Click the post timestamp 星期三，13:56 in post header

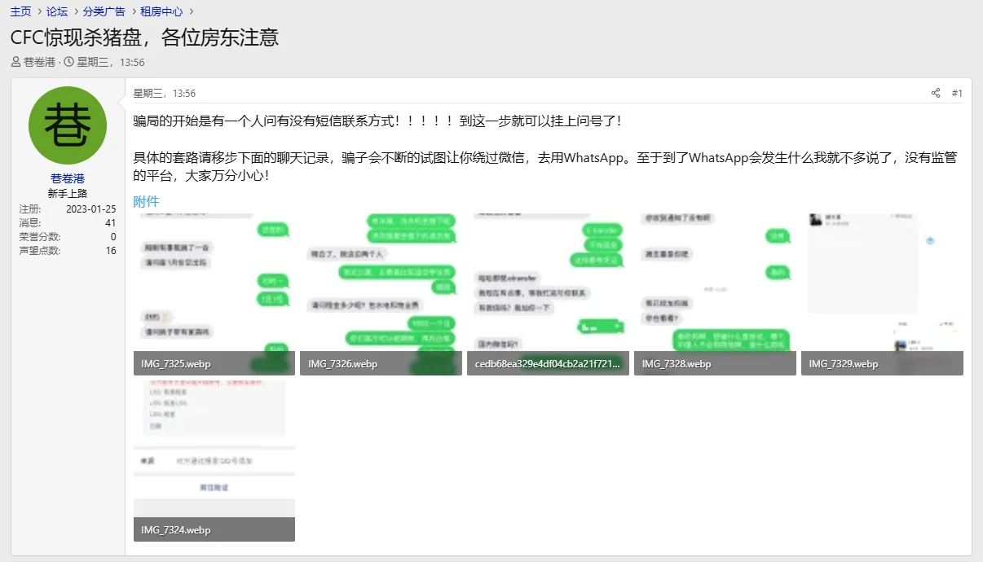point(164,93)
